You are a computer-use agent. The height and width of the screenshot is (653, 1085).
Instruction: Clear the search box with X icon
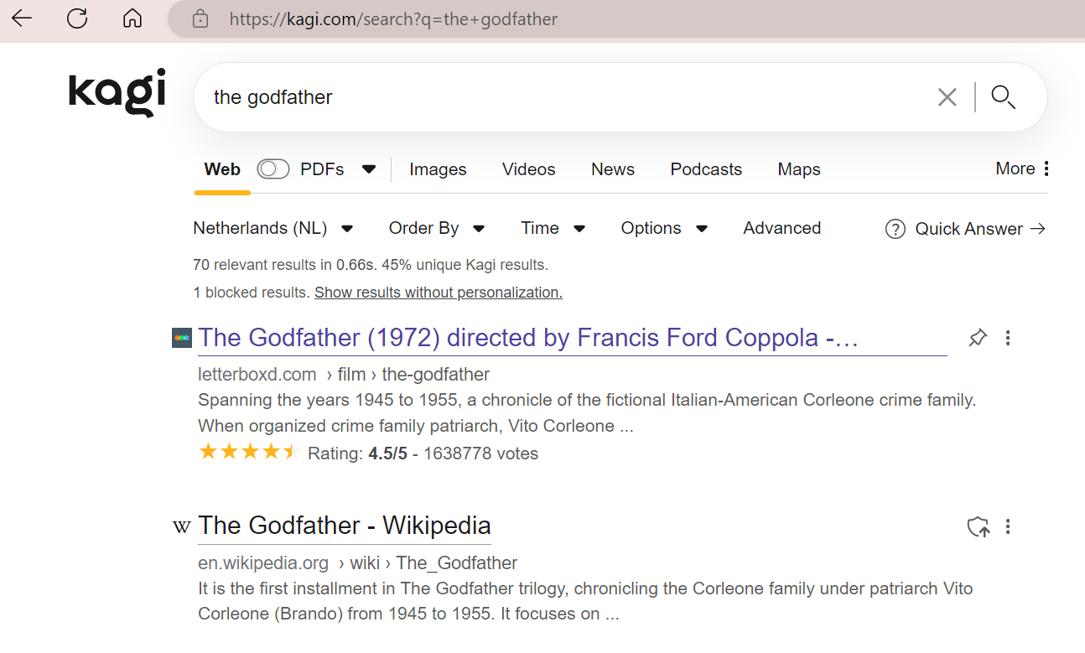click(x=947, y=97)
